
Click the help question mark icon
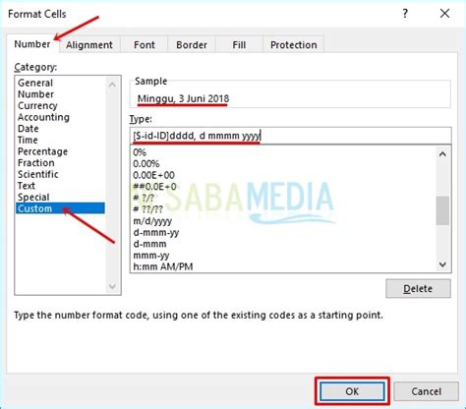[405, 14]
